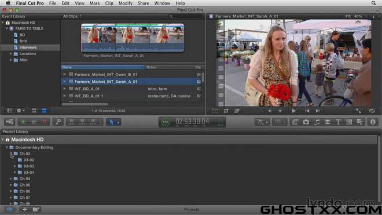382x215 pixels.
Task: Toggle loop playback in viewer
Action: (x=372, y=111)
